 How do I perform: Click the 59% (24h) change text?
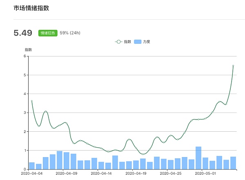71,33
